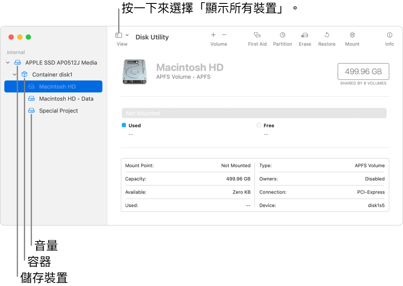Screen dimensions: 403x286
Task: Click the sidebar View icon
Action: coord(119,35)
